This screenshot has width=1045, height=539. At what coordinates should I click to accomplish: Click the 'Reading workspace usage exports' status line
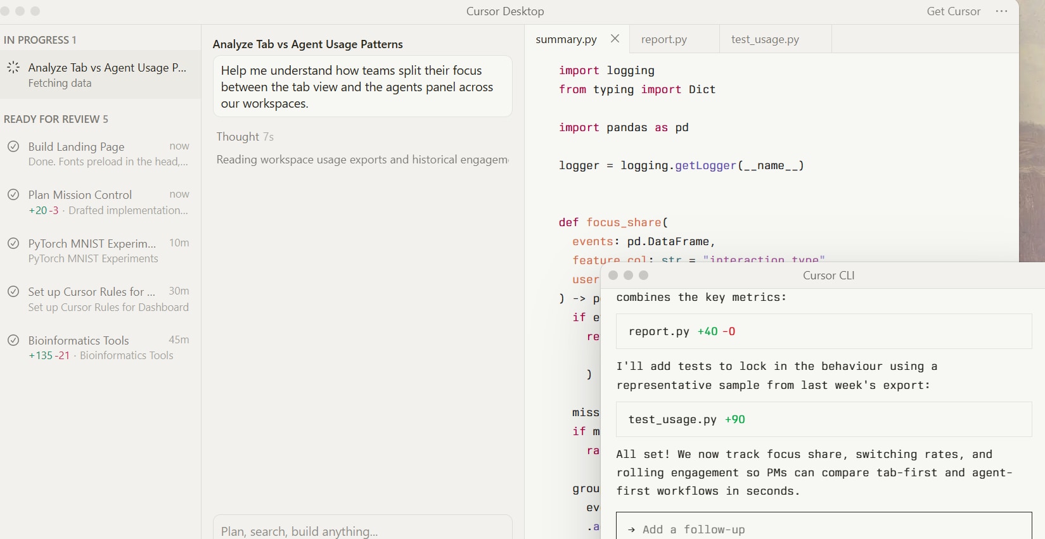coord(362,160)
